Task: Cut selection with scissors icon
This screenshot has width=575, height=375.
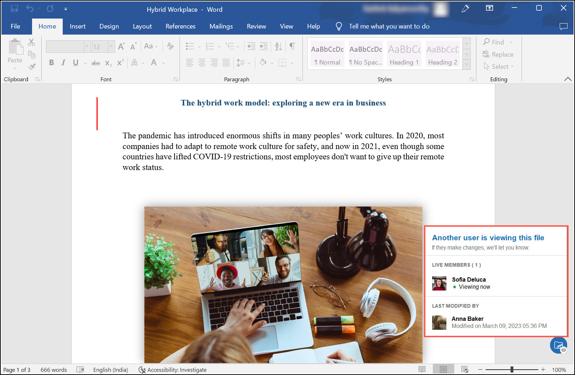Action: point(31,42)
